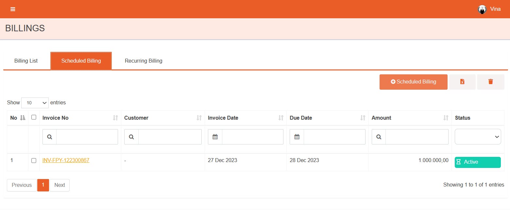Open the Status filter dropdown

click(478, 137)
